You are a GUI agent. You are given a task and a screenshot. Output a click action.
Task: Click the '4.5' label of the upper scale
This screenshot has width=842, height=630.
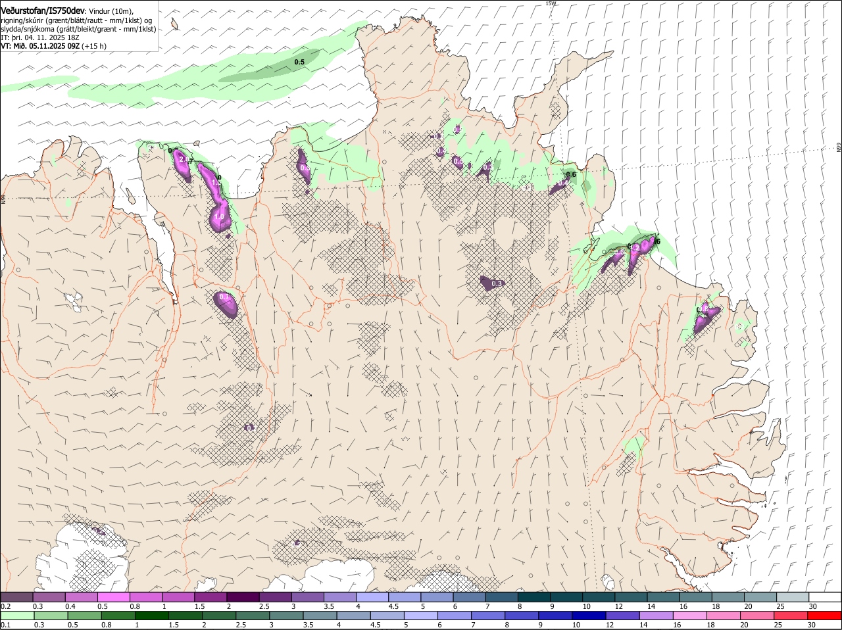(393, 606)
